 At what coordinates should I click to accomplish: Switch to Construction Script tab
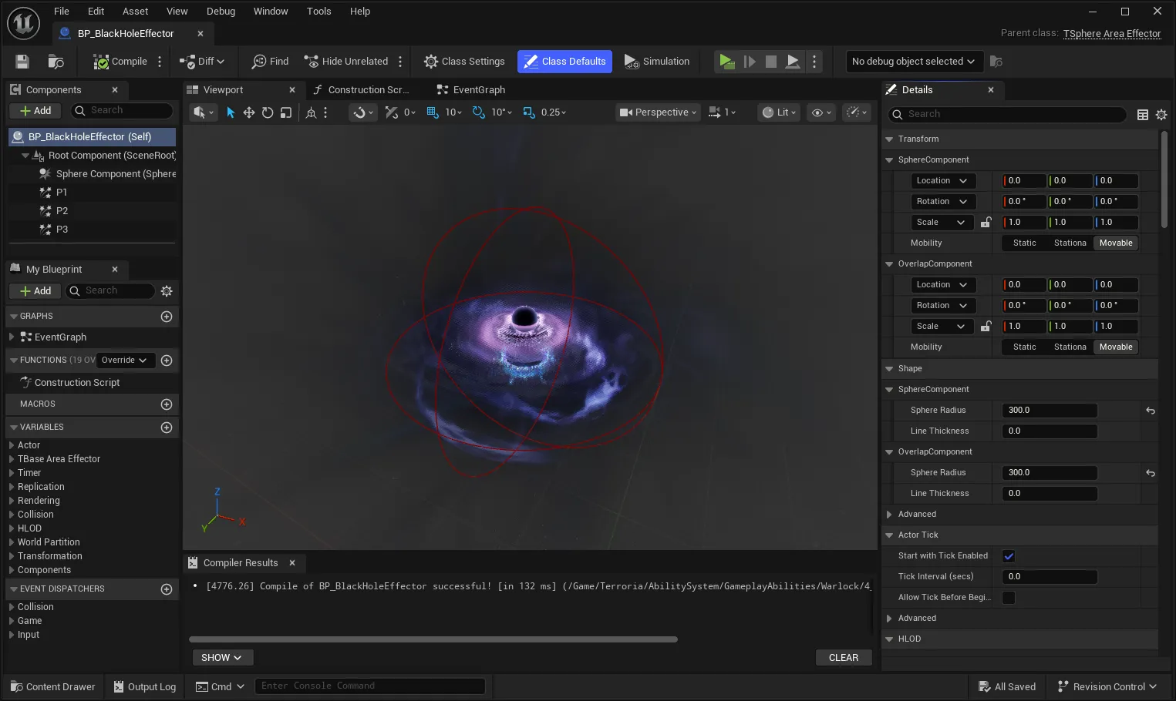point(362,90)
